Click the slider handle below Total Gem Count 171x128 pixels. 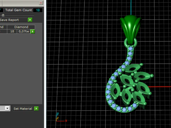3,15
